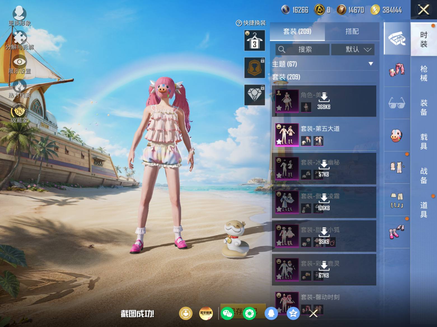Open the 收藏家 collector badge

19,114
